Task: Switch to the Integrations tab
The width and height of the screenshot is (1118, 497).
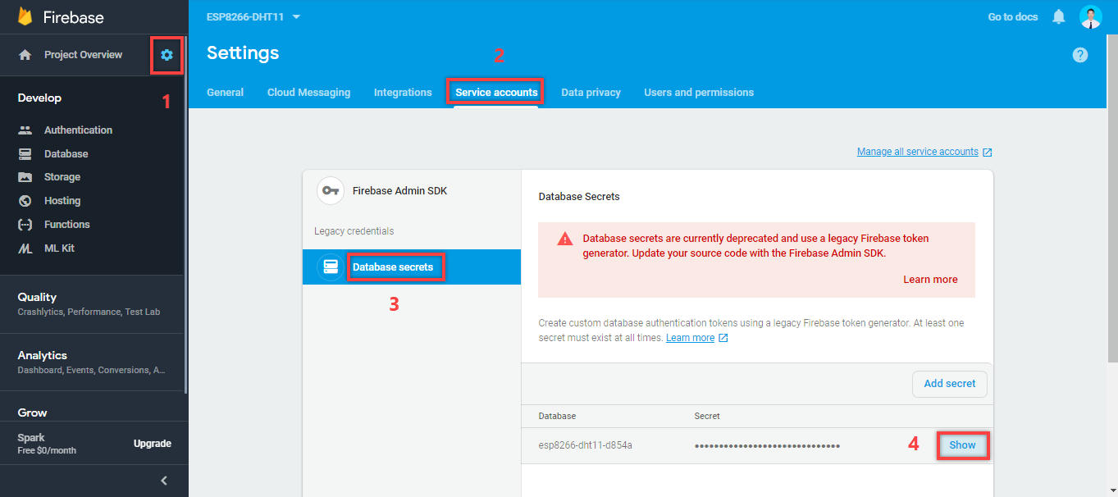Action: coord(403,93)
